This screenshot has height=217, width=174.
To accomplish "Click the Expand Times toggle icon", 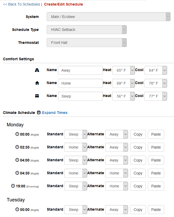I will 39,113.
